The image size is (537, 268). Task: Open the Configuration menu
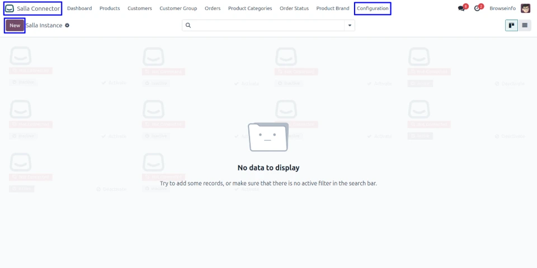coord(373,8)
